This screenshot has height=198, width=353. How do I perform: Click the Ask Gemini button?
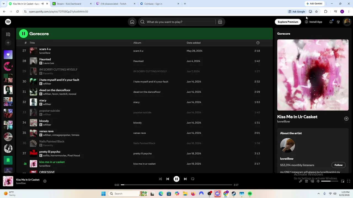[314, 4]
